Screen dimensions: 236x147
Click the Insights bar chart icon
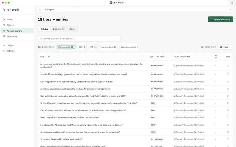click(x=4, y=45)
